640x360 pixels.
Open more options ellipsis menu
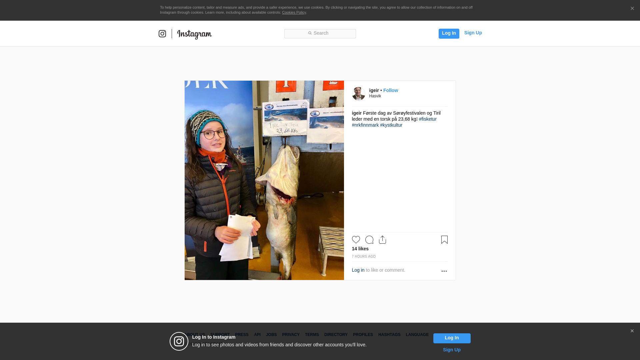444,271
